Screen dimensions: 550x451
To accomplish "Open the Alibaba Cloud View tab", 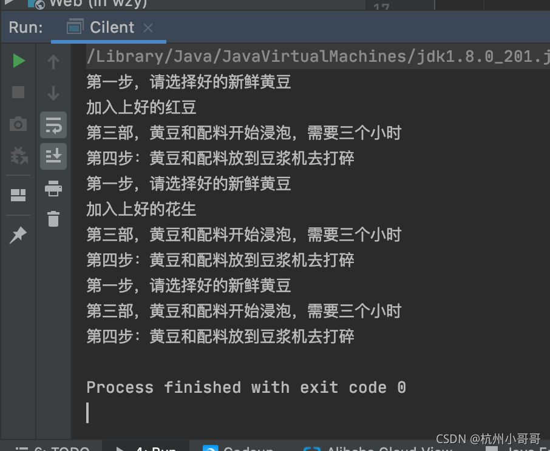I will [377, 448].
